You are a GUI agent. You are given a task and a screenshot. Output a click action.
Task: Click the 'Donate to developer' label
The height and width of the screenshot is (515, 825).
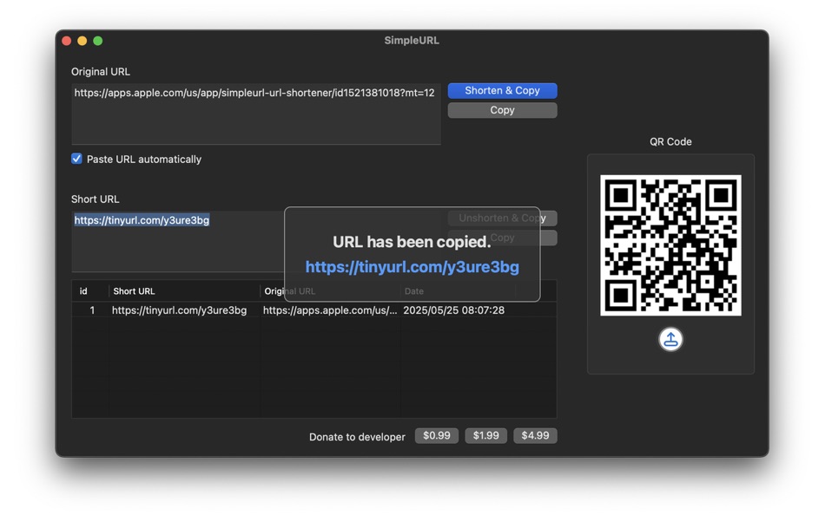click(357, 437)
